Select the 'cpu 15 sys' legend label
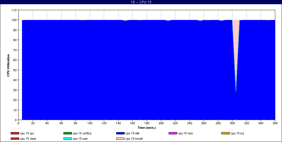Image resolution: width=282 pixels, height=142 pixels. tap(27, 133)
